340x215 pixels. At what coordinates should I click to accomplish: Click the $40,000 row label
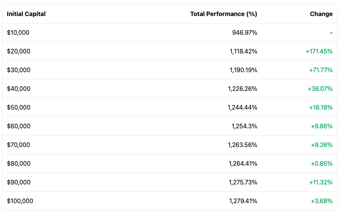point(18,89)
